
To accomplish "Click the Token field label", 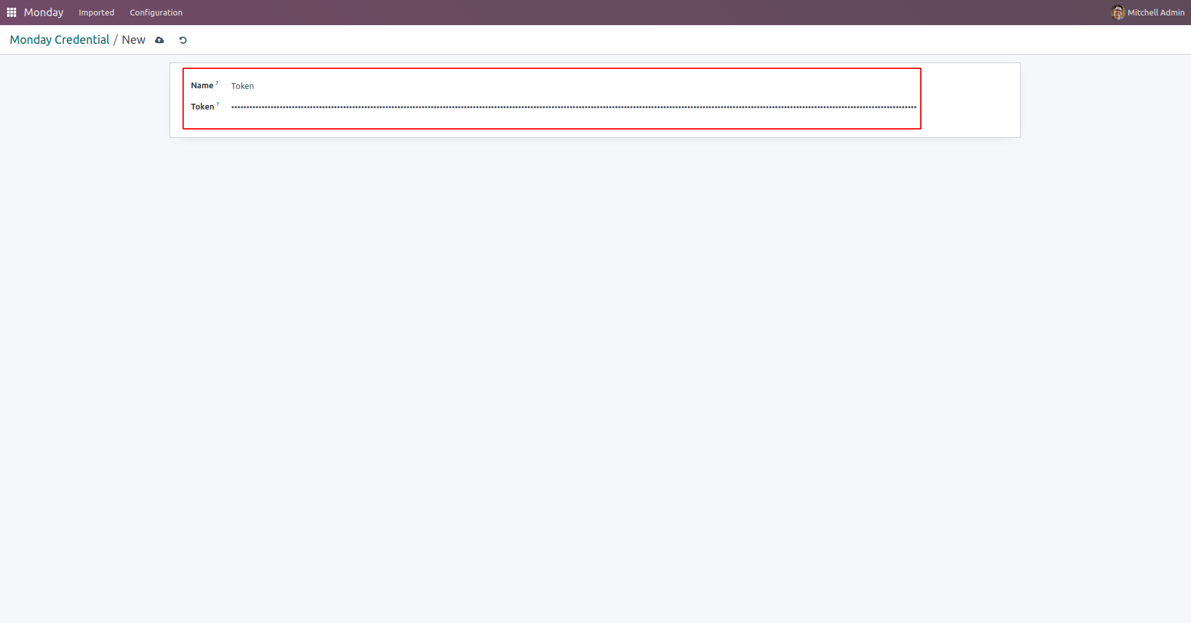I will (x=202, y=107).
